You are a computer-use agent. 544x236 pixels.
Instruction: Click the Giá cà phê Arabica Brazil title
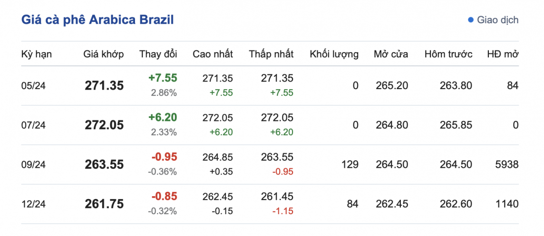pyautogui.click(x=97, y=20)
